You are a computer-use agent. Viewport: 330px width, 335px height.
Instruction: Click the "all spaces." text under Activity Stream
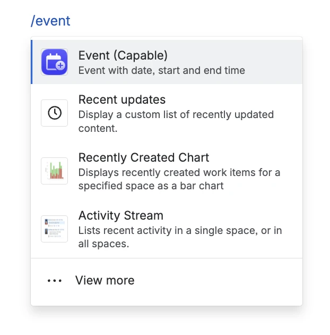point(103,244)
